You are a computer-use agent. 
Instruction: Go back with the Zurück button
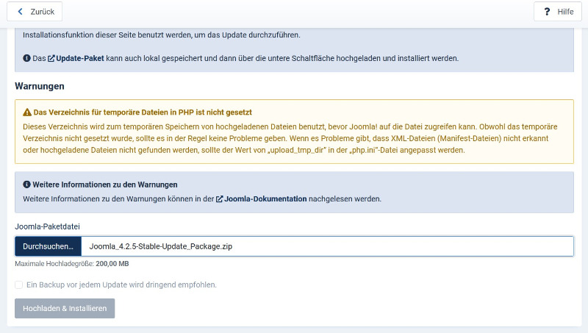tap(35, 12)
